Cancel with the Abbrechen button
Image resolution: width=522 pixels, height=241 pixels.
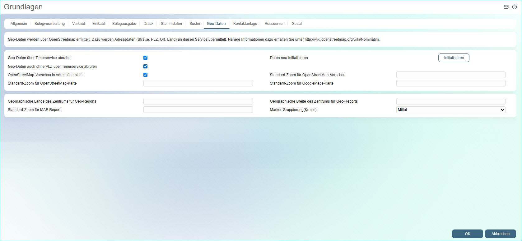[x=501, y=234]
